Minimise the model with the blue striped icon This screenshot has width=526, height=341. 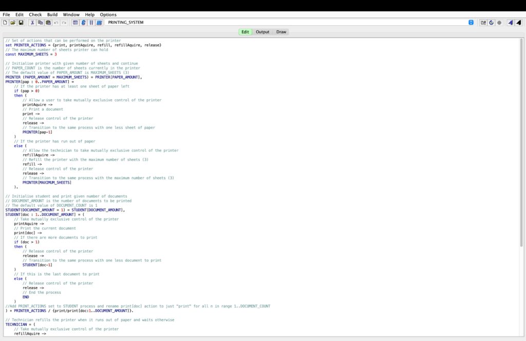99,23
